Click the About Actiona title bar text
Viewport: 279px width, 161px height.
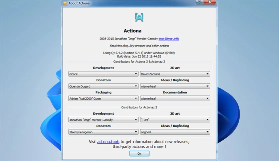point(79,3)
